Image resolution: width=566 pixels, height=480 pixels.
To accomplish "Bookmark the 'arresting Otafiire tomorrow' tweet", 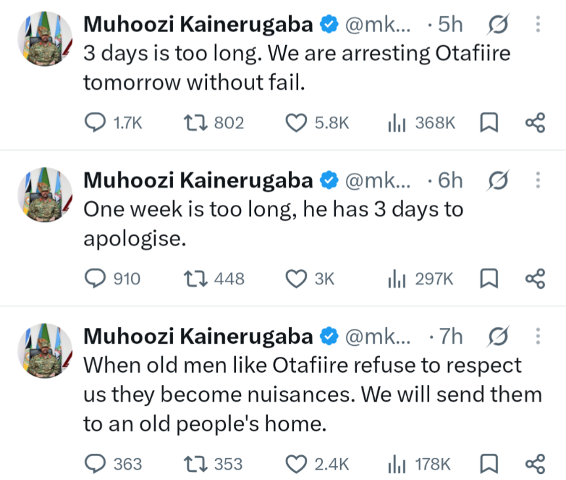I will coord(489,122).
